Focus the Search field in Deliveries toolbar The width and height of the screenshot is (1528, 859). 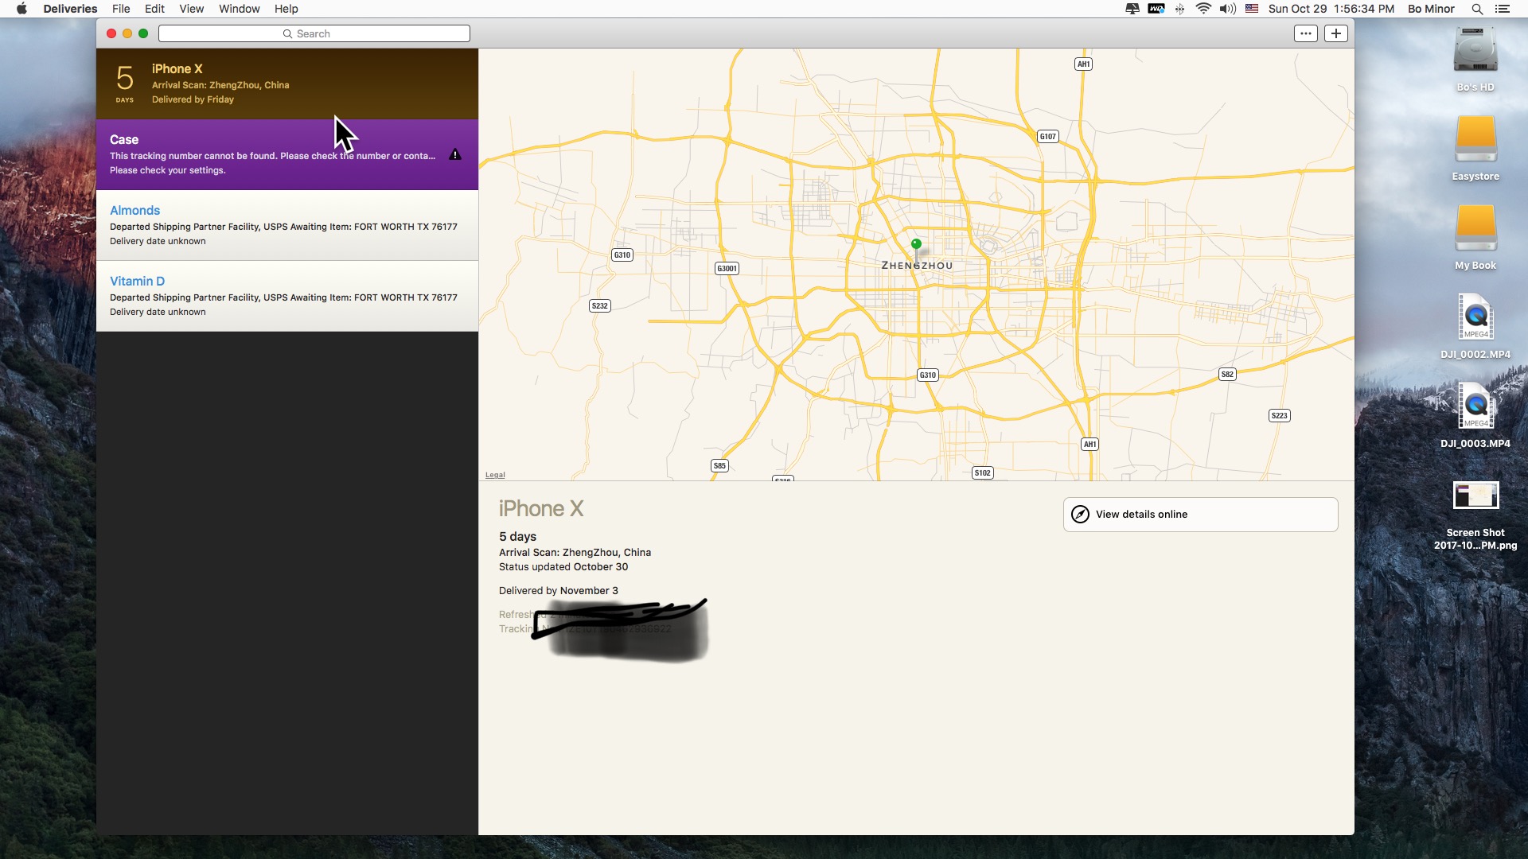[x=314, y=33]
